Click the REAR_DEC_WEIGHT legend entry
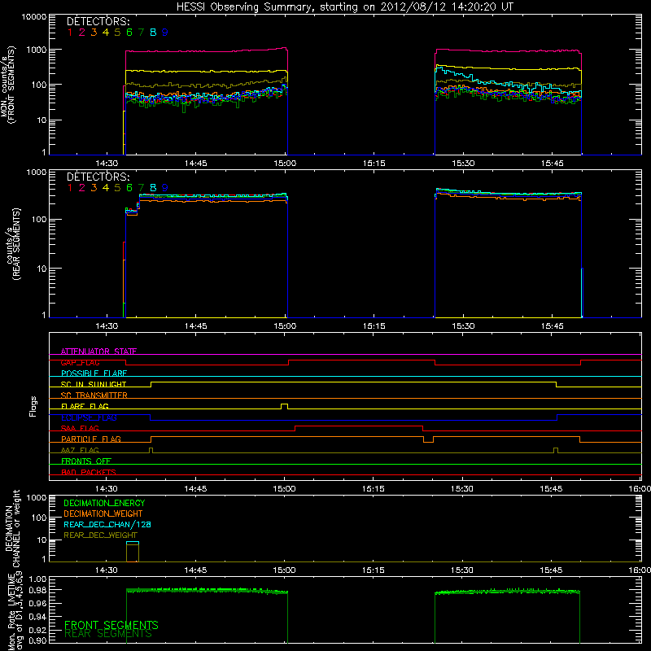 click(x=100, y=535)
